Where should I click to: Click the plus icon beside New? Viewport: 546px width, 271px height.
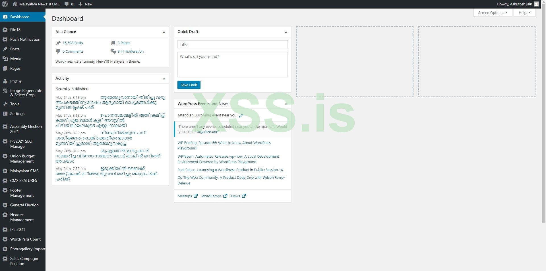(x=80, y=4)
